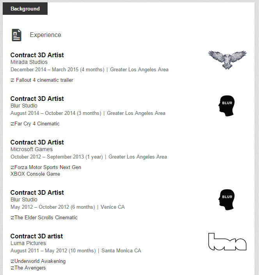This screenshot has width=259, height=275.
Task: Click the Blur logo beside the August 2014 job
Action: (227, 106)
